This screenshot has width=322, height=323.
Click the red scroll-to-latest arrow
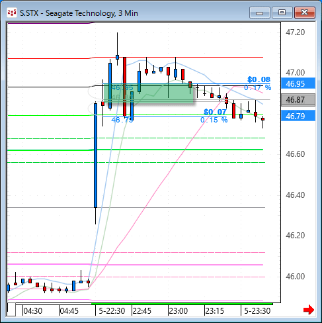[x=309, y=310]
